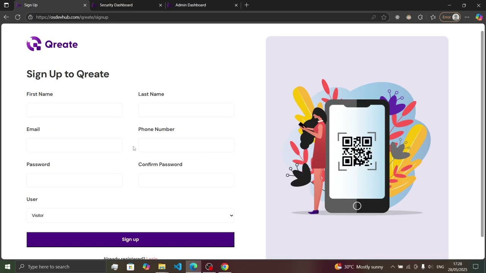Viewport: 486px width, 273px height.
Task: Open browser Settings and more menu
Action: coord(467,17)
